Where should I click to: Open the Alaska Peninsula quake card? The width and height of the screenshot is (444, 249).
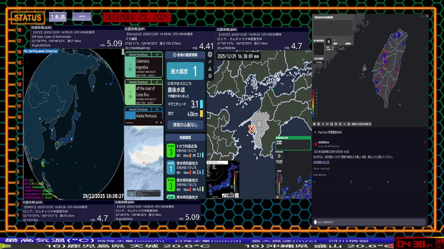[x=144, y=113]
